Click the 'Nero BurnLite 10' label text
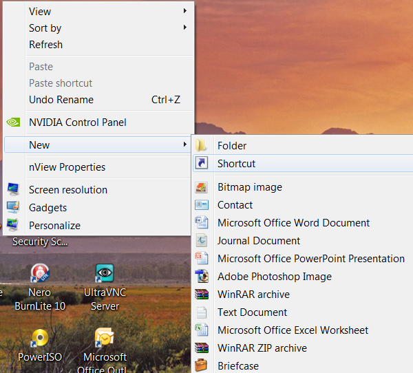Screen dimensions: 413x373 (x=40, y=299)
